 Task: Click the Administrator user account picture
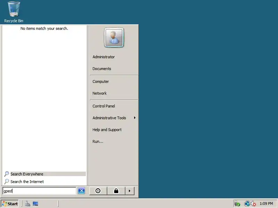pos(114,37)
